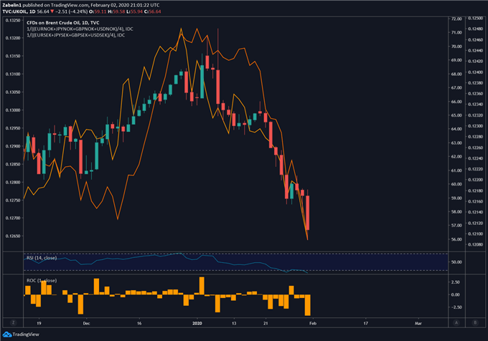Click 0.12500 on the far-right axis
488x341 pixels.
click(x=476, y=19)
